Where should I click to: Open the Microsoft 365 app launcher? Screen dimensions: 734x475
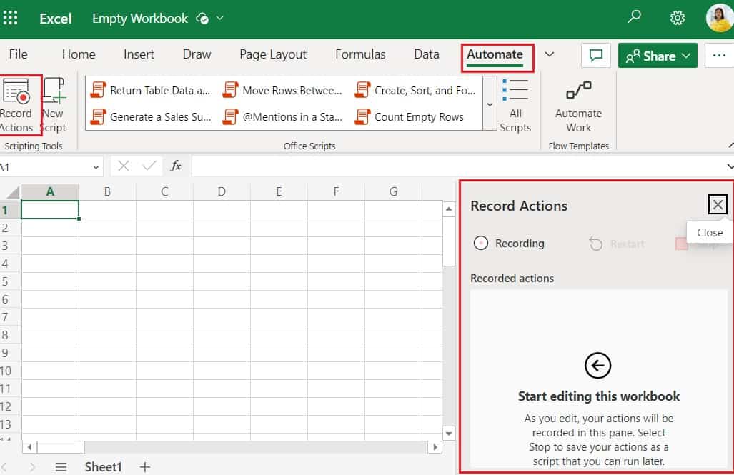(x=10, y=17)
